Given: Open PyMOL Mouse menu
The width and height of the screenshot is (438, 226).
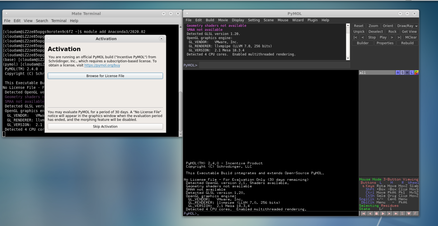Looking at the screenshot, I should [x=283, y=20].
